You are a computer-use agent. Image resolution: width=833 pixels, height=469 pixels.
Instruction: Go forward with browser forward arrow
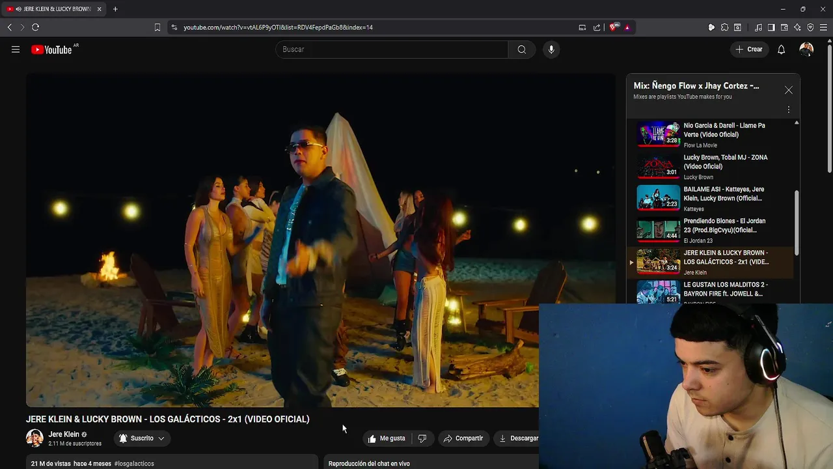point(22,27)
